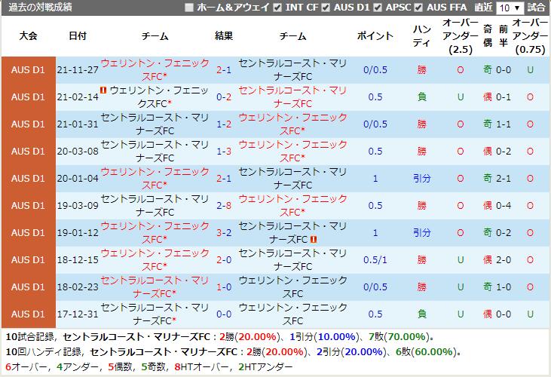
Task: Click the 大会 column header
Action: [x=29, y=36]
